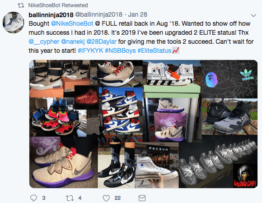Open ballinninja2018's profile avatar
The image size is (262, 203).
tap(14, 23)
